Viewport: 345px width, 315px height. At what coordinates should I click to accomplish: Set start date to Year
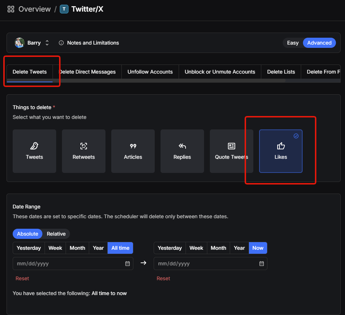[98, 248]
